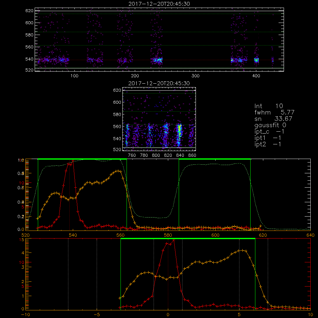Click red y-axis label 15 on bottom plot
Viewport: 318px width, 318px height.
click(22, 240)
